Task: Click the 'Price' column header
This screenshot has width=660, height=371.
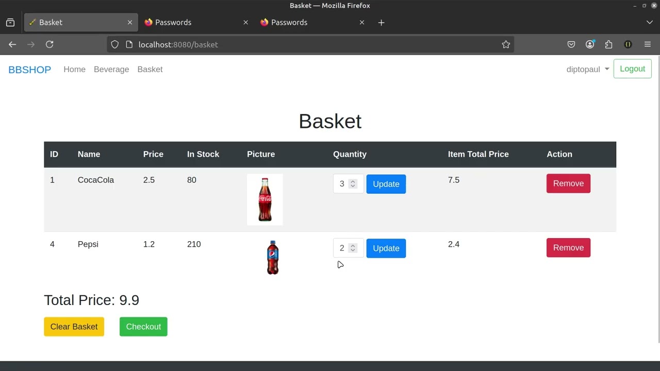Action: [153, 155]
